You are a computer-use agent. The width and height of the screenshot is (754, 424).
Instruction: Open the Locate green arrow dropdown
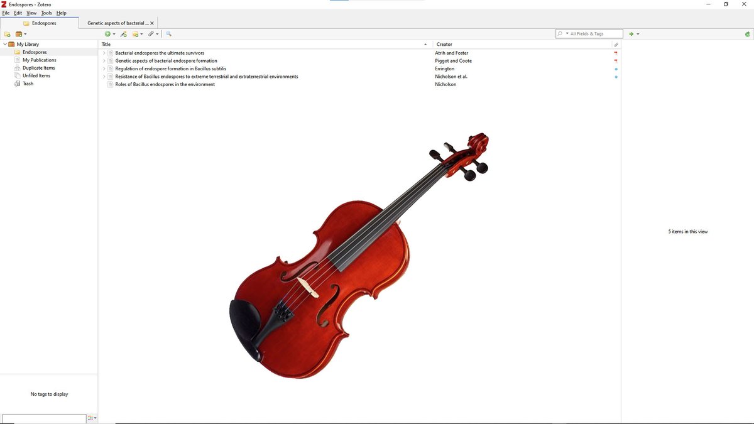(634, 34)
